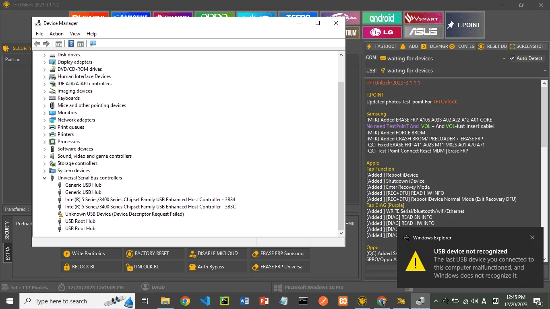The image size is (550, 309).
Task: Open DEVMGR from the TFTUnlock toolbar
Action: (434, 46)
